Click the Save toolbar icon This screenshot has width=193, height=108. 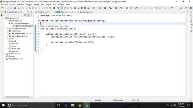[x=8, y=8]
